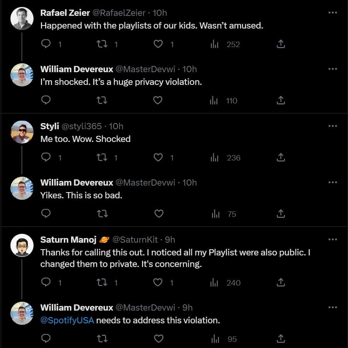This screenshot has width=348, height=348.
Task: Retweet Saturn Manoj's tweet
Action: (102, 283)
